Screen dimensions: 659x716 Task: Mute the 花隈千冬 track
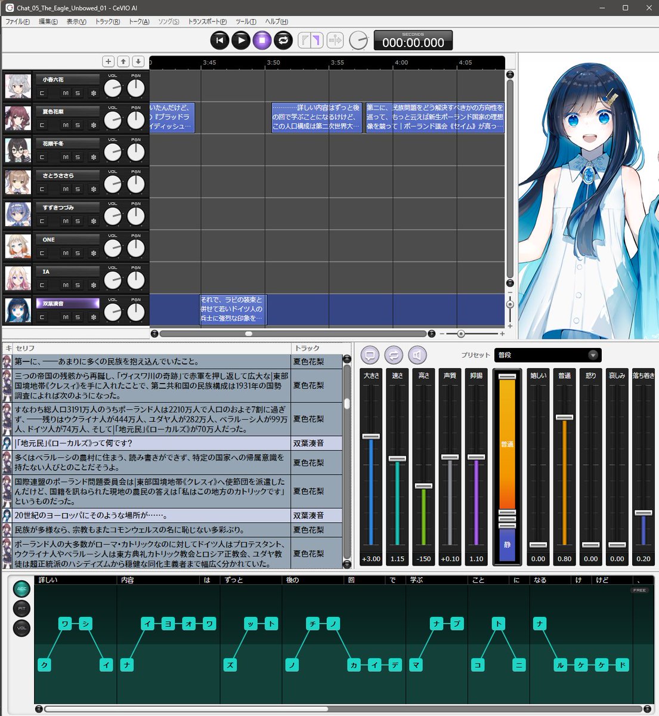66,158
